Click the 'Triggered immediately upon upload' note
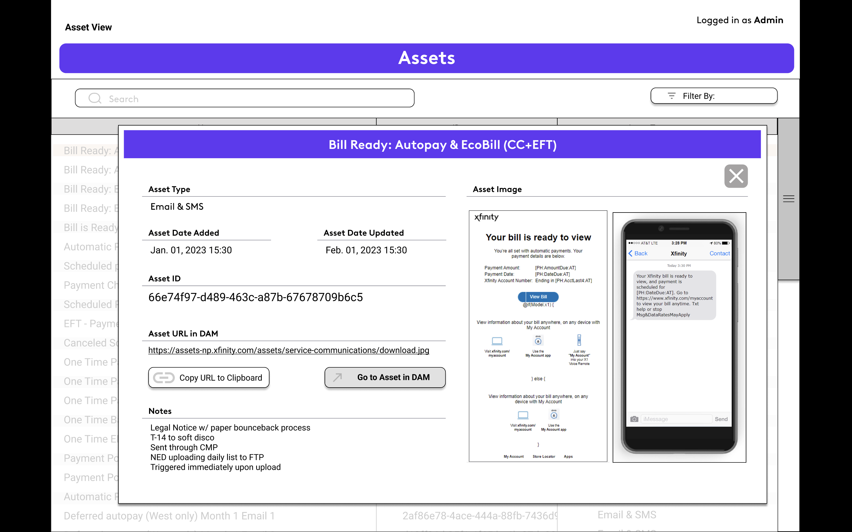The width and height of the screenshot is (852, 532). click(x=216, y=467)
